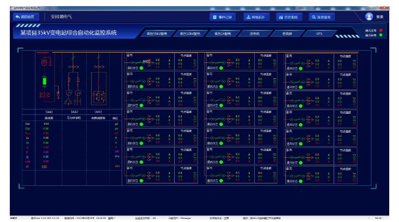This screenshot has width=399, height=222.
Task: Select the UPS tab
Action: pos(320,34)
